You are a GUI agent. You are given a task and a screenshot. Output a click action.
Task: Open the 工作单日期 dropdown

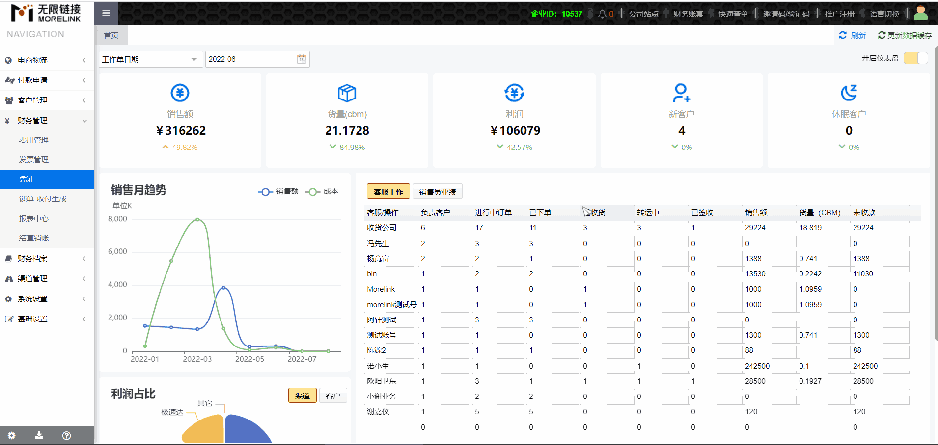coord(150,59)
